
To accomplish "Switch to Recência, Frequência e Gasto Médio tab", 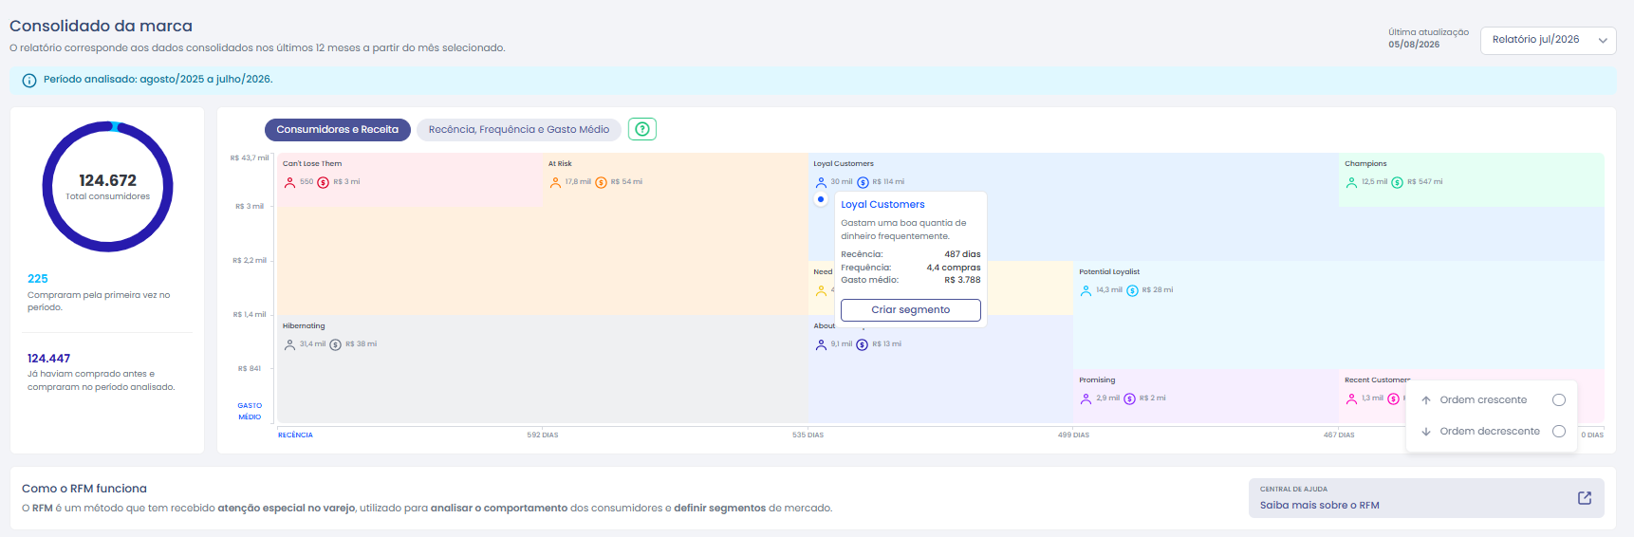I will point(519,130).
